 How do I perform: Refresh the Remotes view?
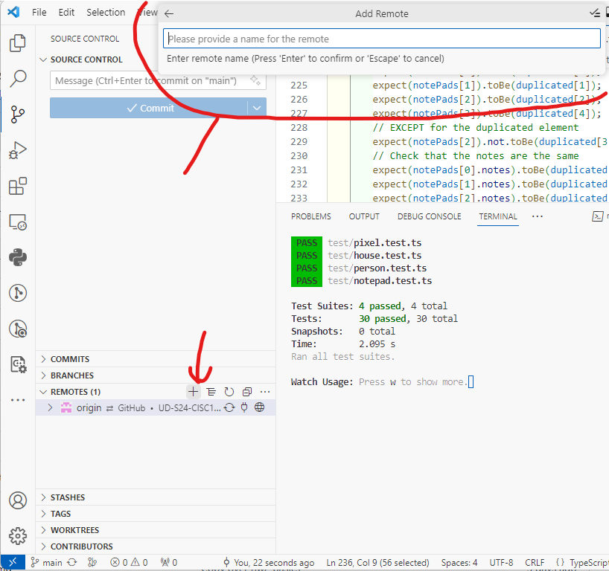point(229,392)
